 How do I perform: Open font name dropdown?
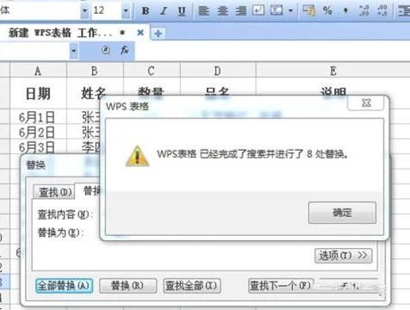(84, 10)
